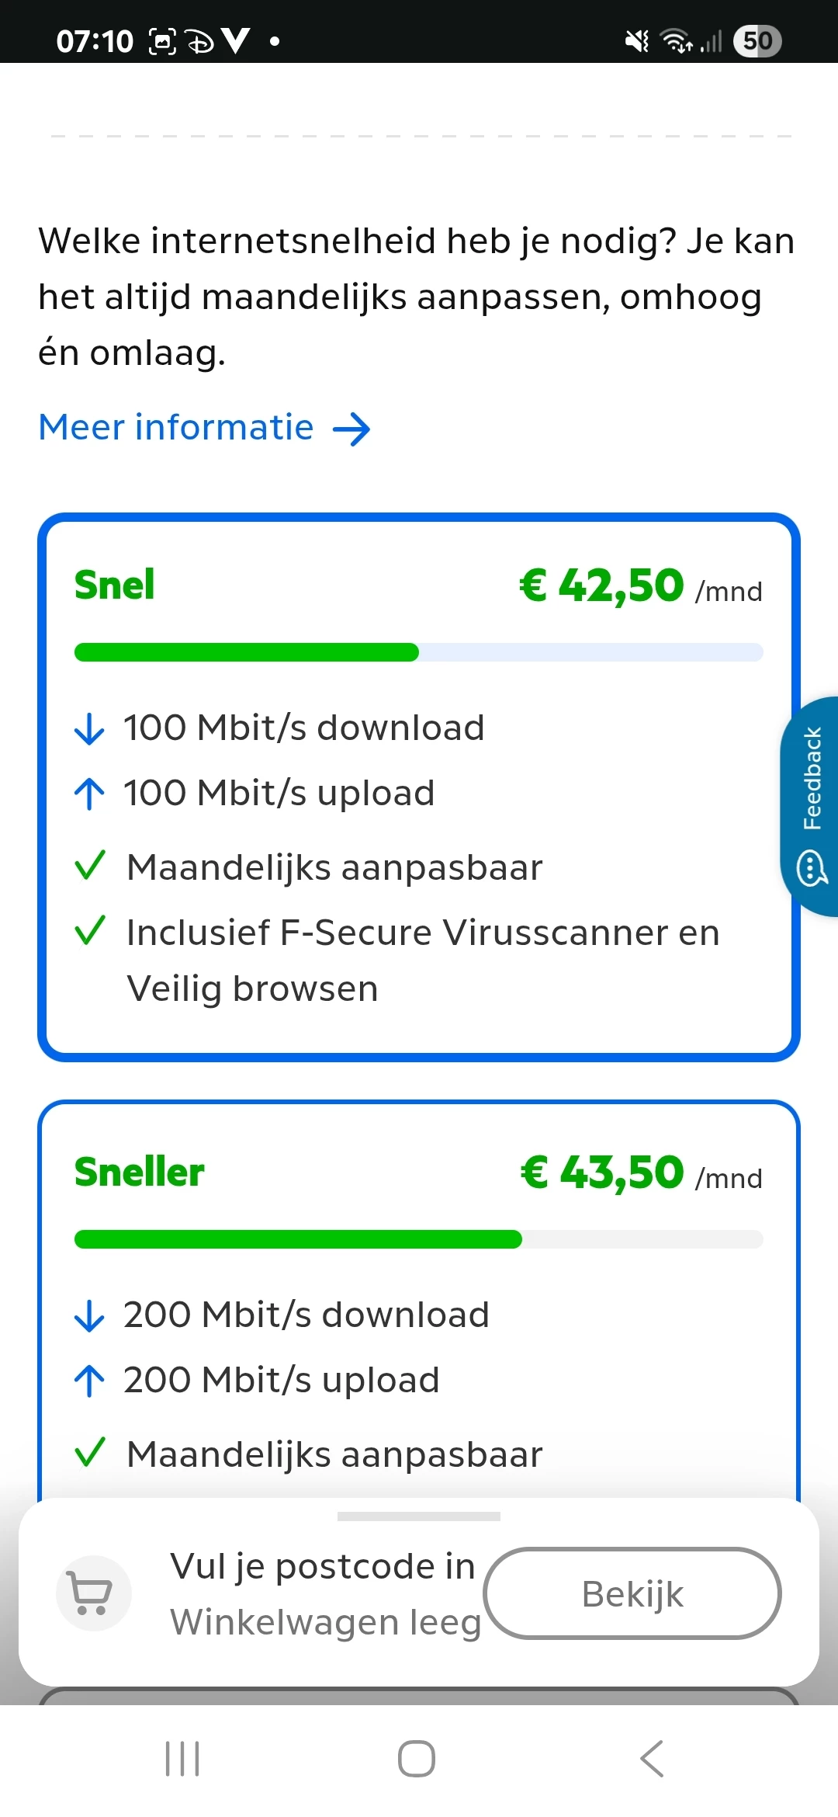Select the Snel internet plan card

tap(419, 787)
